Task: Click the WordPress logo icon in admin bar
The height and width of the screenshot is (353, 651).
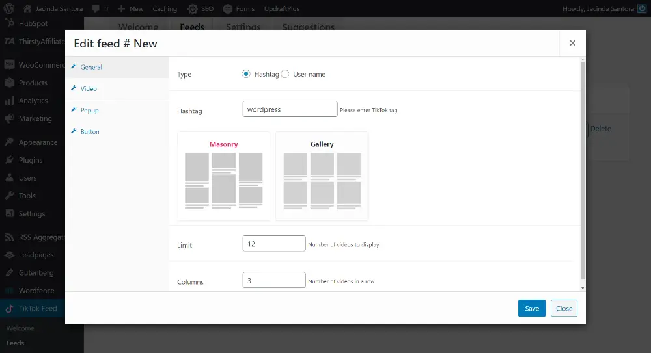Action: coord(8,8)
